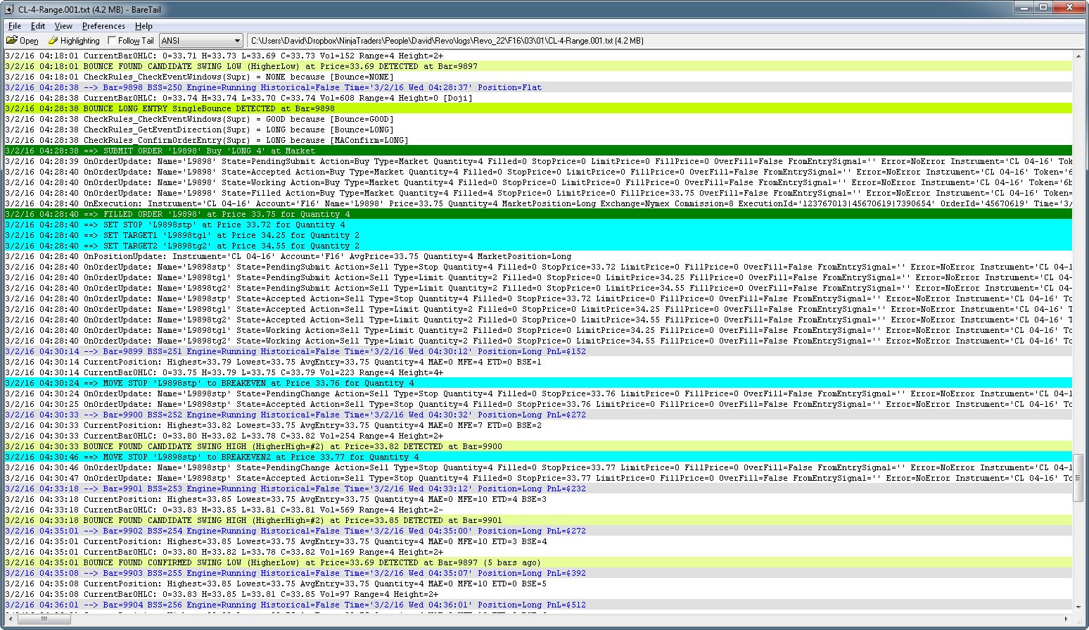Select the "CurrentBarOHLC" Vol=608 [Doji] line

[538, 98]
